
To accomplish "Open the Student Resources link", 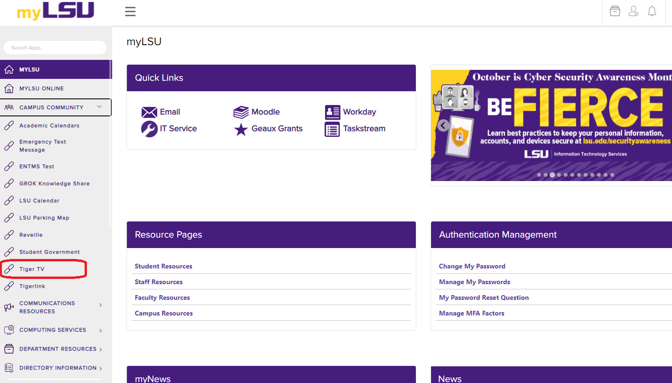I will coord(163,266).
